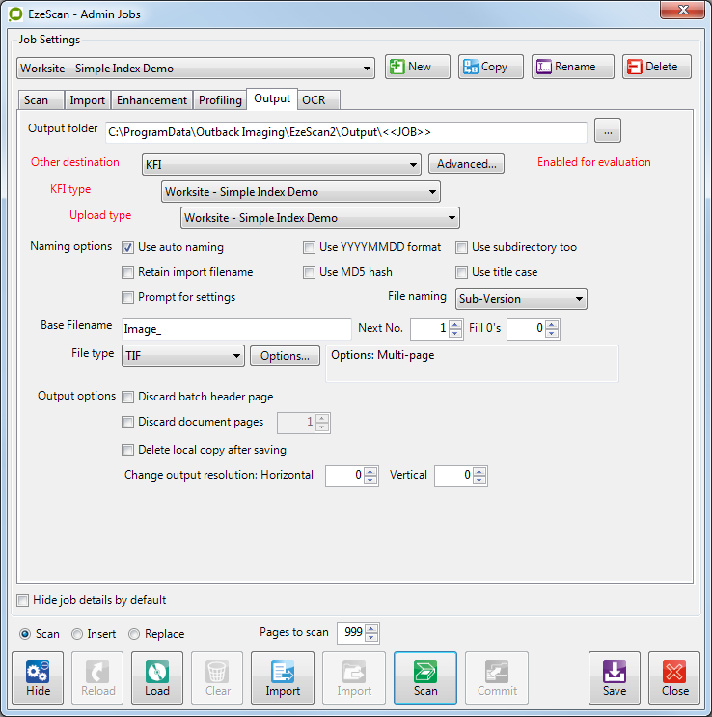Open file type Options... button
This screenshot has height=717, width=712.
285,356
